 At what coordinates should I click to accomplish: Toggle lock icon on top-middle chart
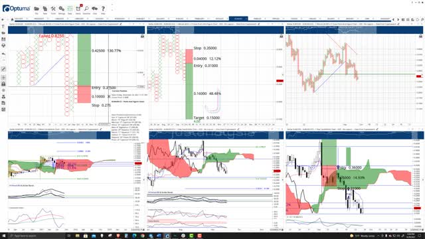[x=282, y=36]
